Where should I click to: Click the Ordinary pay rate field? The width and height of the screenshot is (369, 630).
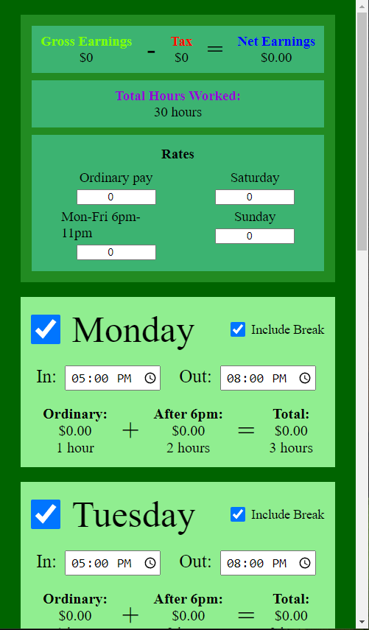(x=116, y=197)
